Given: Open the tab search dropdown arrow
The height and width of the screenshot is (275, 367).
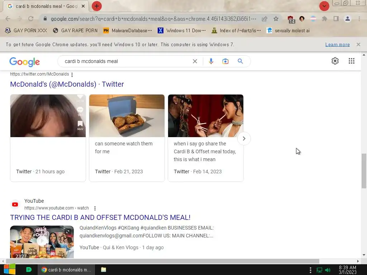Looking at the screenshot, I should pyautogui.click(x=324, y=6).
